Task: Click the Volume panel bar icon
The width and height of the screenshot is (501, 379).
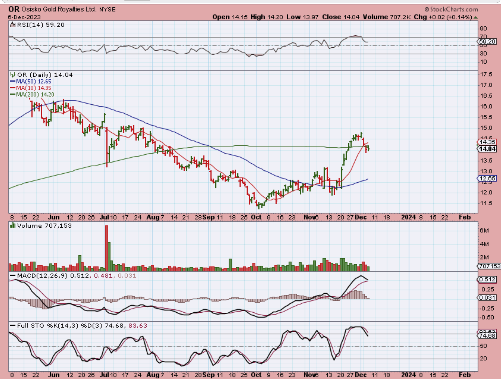Action: [12, 225]
